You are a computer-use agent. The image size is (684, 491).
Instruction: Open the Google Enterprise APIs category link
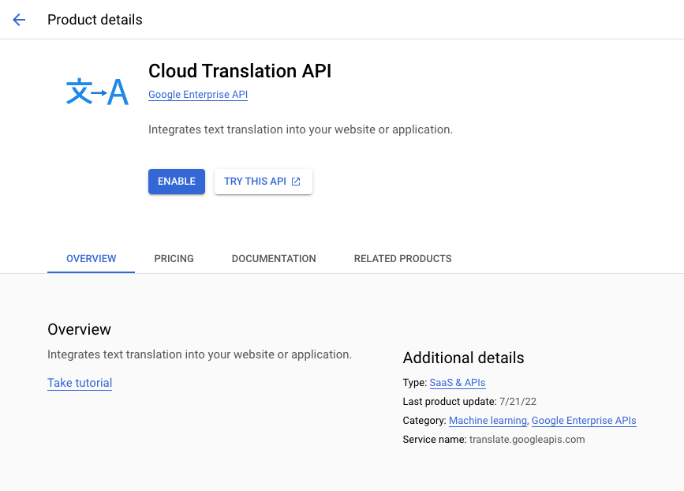584,420
